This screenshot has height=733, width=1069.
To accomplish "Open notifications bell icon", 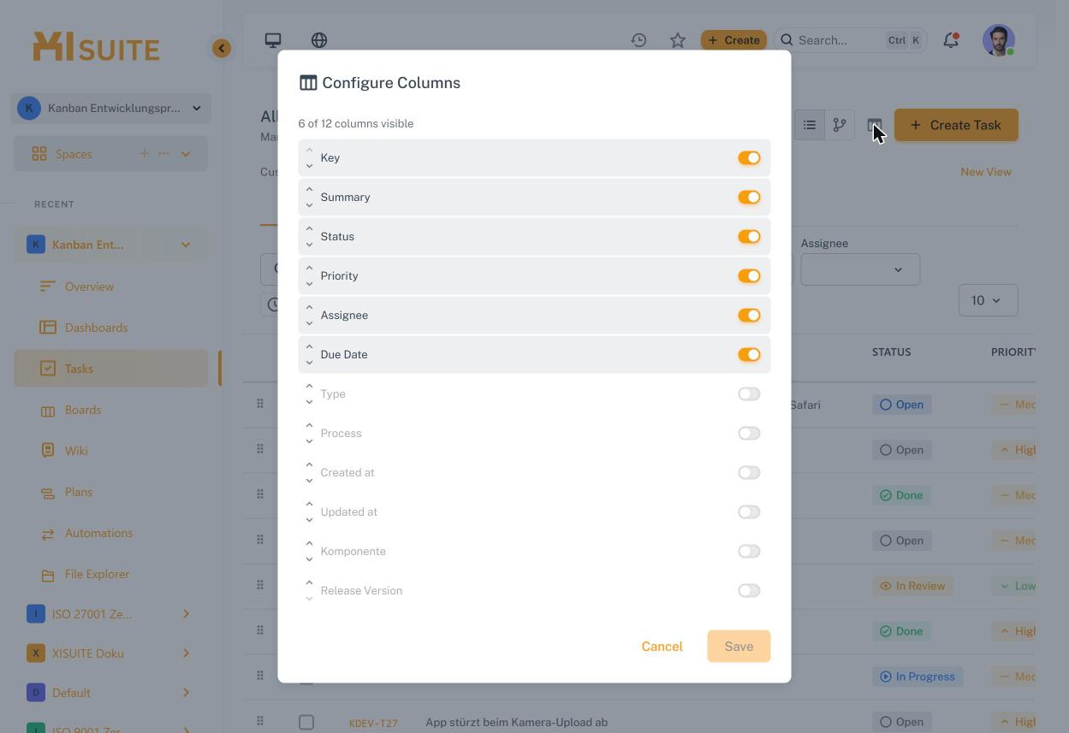I will tap(951, 40).
